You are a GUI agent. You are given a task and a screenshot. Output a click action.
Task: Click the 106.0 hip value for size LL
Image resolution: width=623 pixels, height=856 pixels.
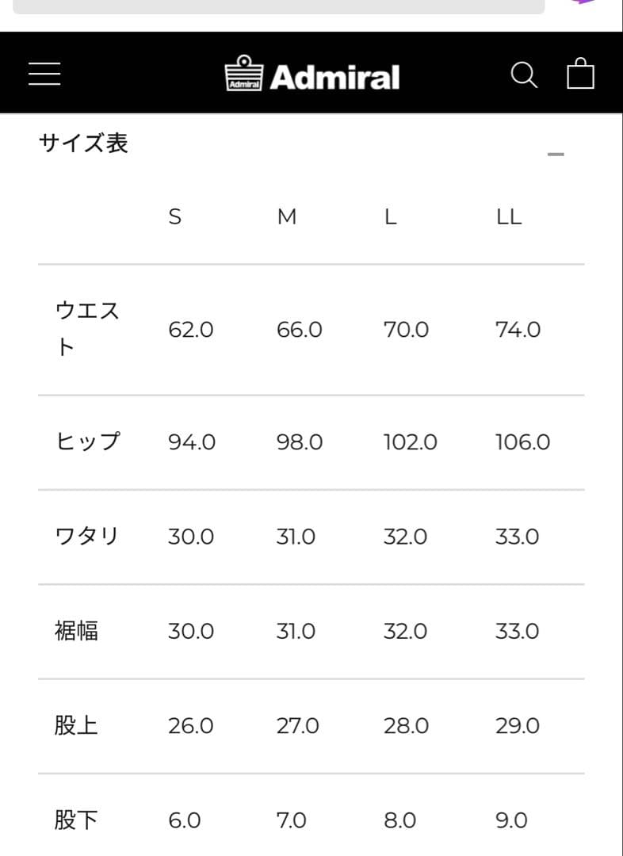coord(522,441)
